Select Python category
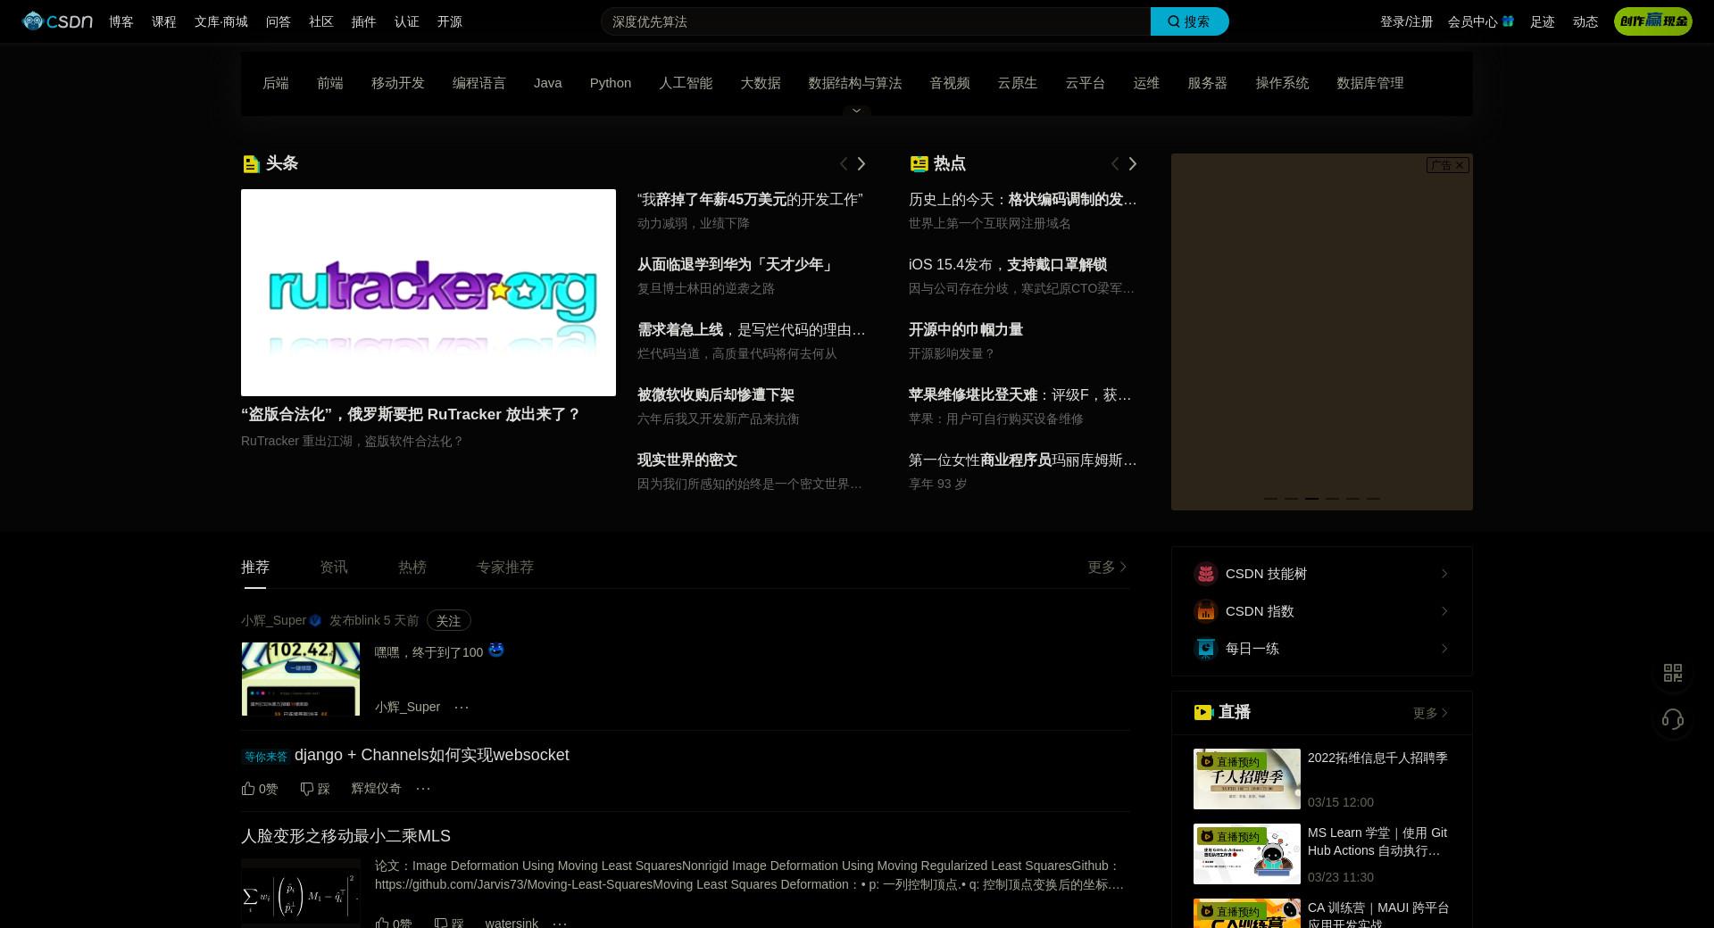The height and width of the screenshot is (928, 1714). coord(611,83)
